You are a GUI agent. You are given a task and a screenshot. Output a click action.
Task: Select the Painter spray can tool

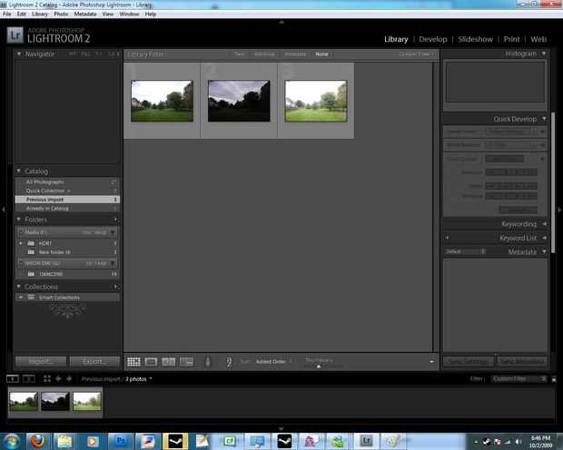tap(208, 362)
